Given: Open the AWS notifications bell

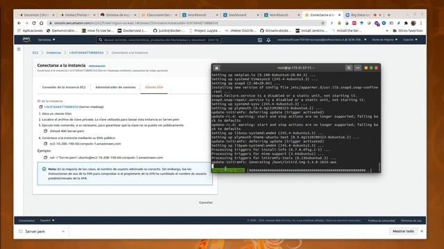Looking at the screenshot, I should (x=268, y=40).
